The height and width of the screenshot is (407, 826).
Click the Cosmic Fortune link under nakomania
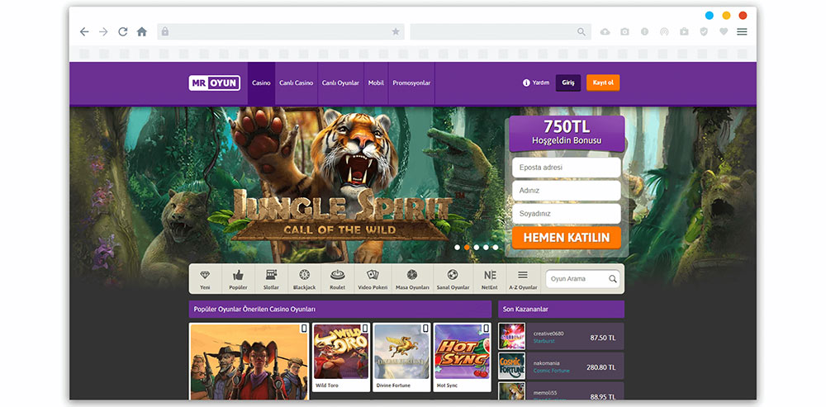pyautogui.click(x=551, y=371)
